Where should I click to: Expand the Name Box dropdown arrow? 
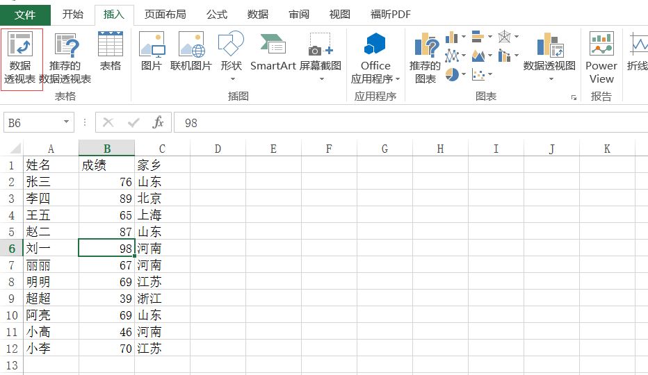[x=66, y=122]
